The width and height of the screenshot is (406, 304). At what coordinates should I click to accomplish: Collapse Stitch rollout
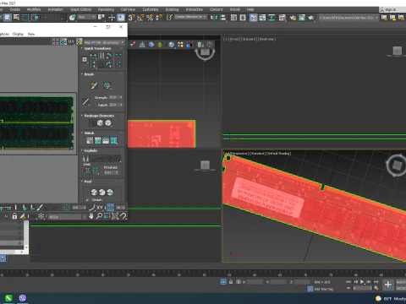[89, 133]
